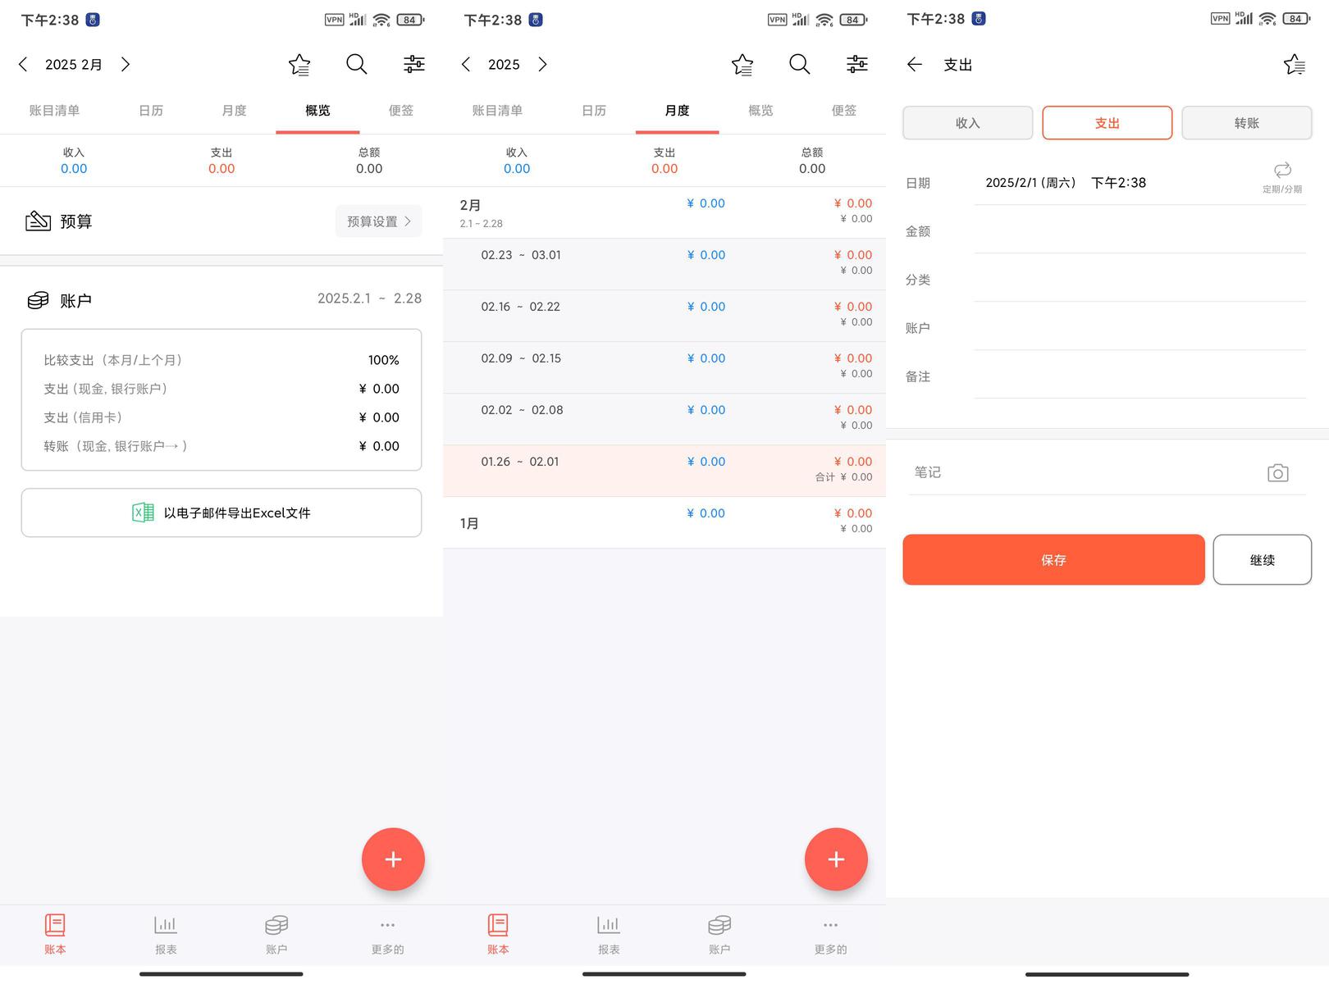Open the filter icon on the 2025 yearly screen

coord(856,65)
